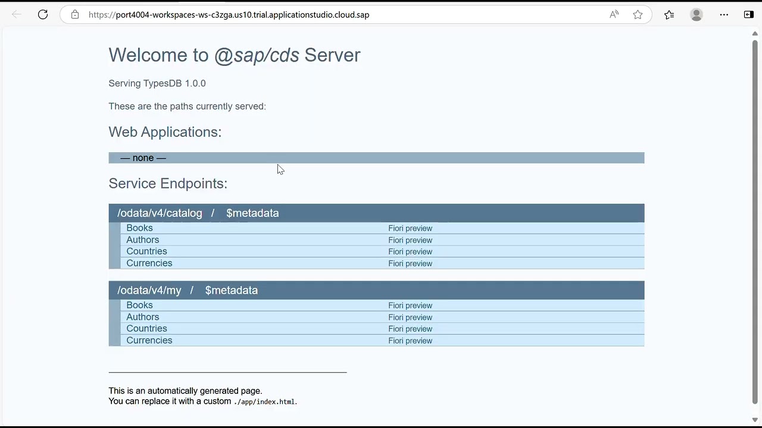Click the '— none —' web applications row

click(376, 158)
